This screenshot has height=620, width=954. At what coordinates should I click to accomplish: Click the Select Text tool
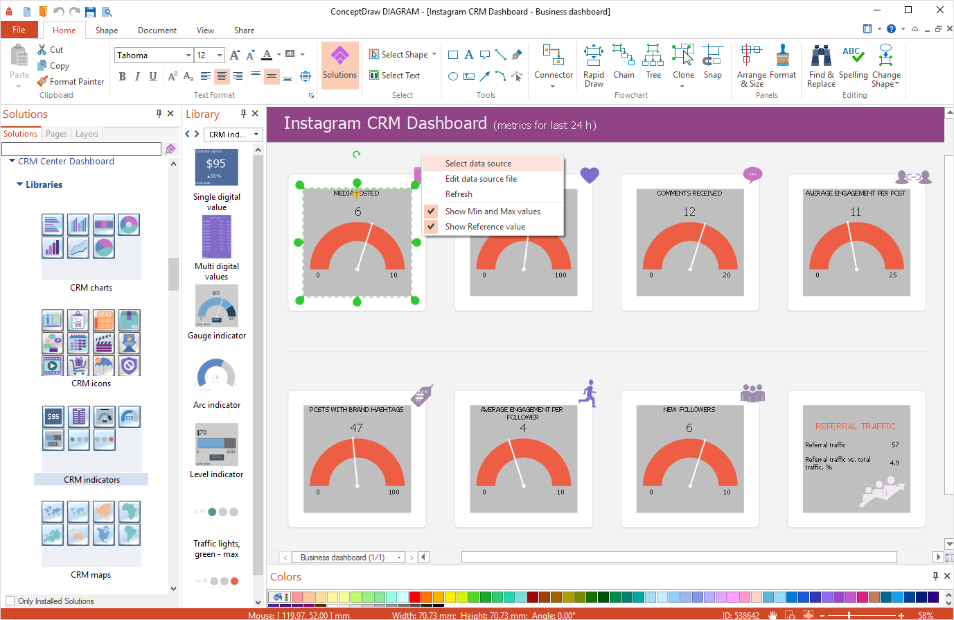(394, 75)
